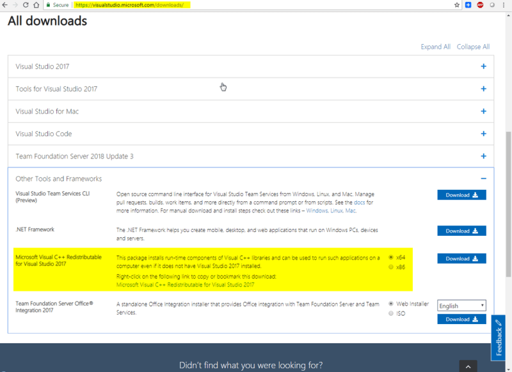Reload the page with the refresh icon
Image resolution: width=512 pixels, height=372 pixels.
click(26, 5)
